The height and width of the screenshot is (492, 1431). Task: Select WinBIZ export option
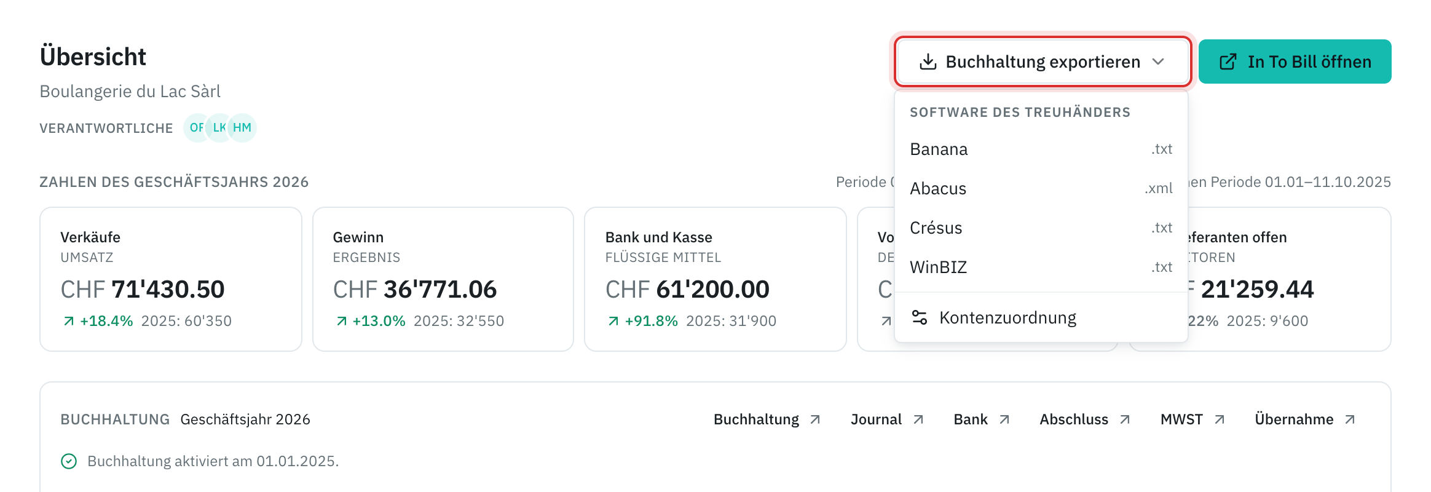(x=1041, y=267)
